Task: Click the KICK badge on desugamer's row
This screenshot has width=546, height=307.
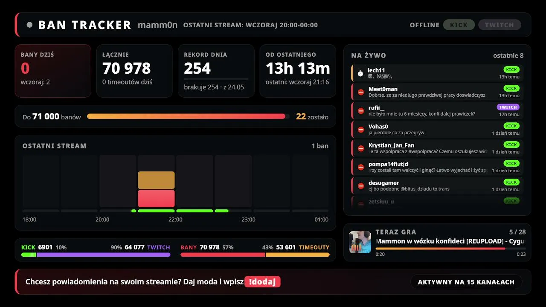Action: point(511,182)
